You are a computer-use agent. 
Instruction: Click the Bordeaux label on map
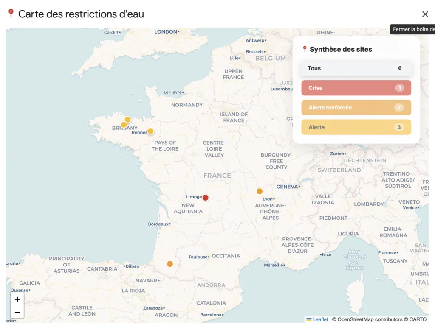coord(158,224)
